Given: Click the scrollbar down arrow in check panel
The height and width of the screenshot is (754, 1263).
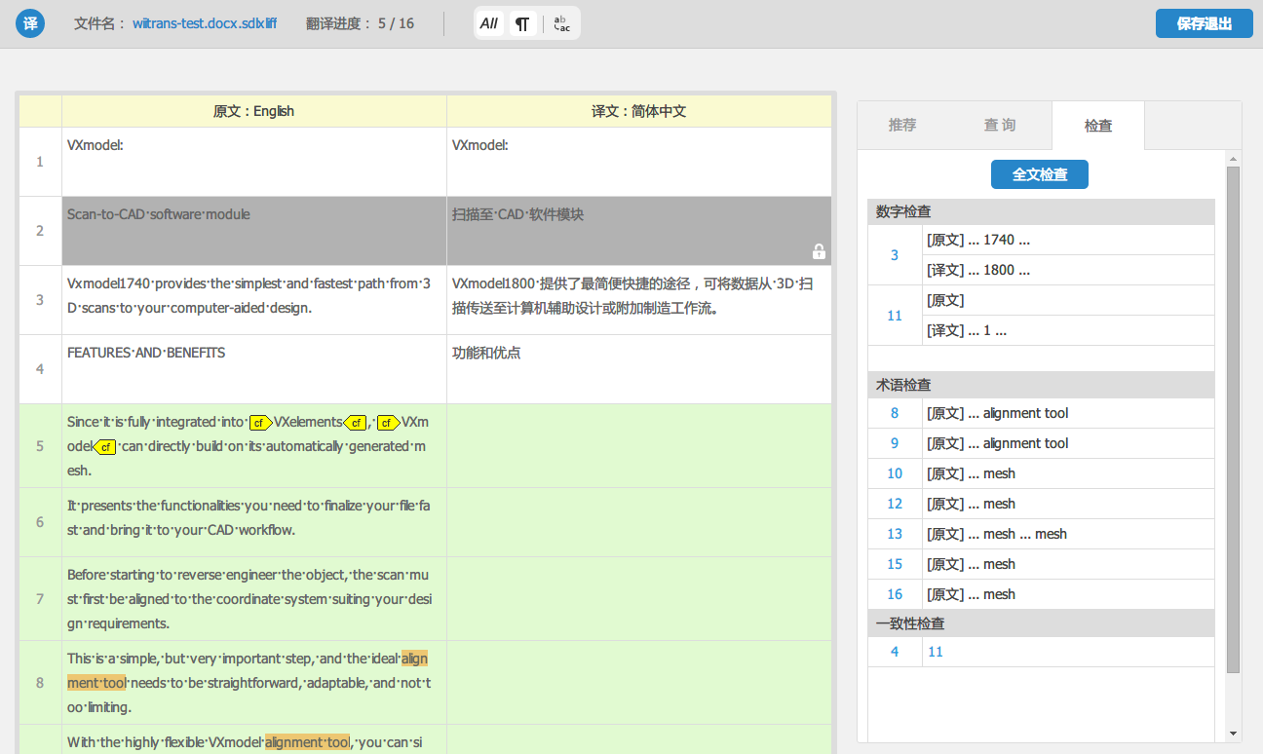Looking at the screenshot, I should coord(1233,733).
